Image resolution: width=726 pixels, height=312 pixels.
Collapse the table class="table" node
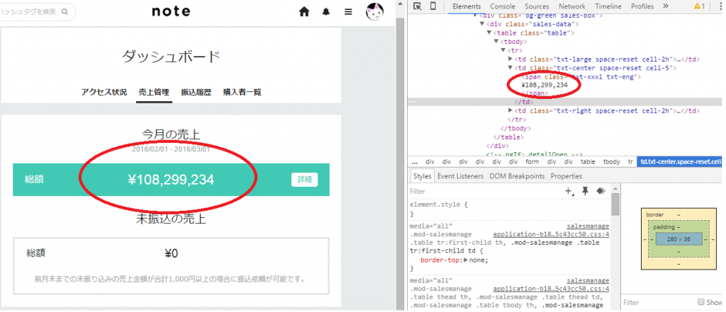489,33
